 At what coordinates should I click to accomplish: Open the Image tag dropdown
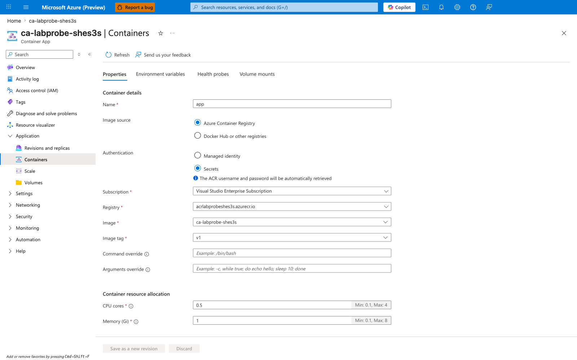tap(292, 238)
